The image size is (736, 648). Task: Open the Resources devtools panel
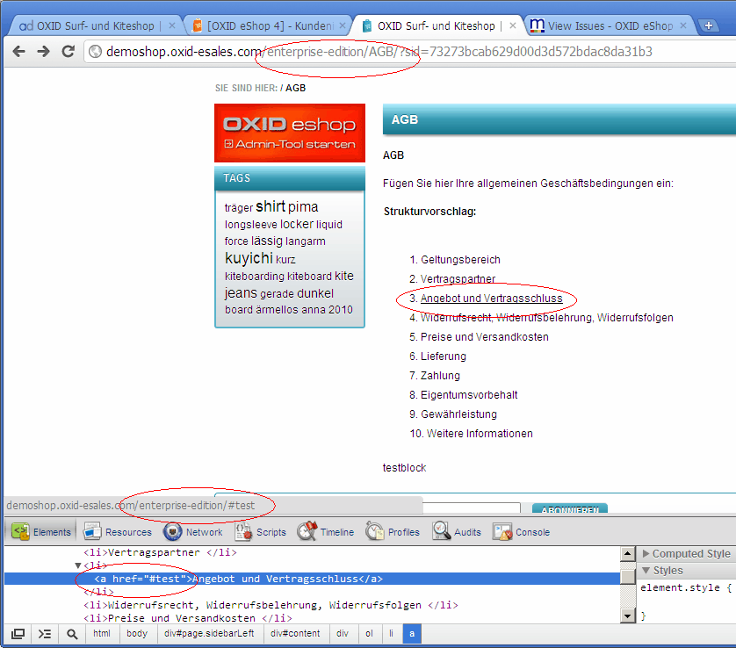[118, 531]
